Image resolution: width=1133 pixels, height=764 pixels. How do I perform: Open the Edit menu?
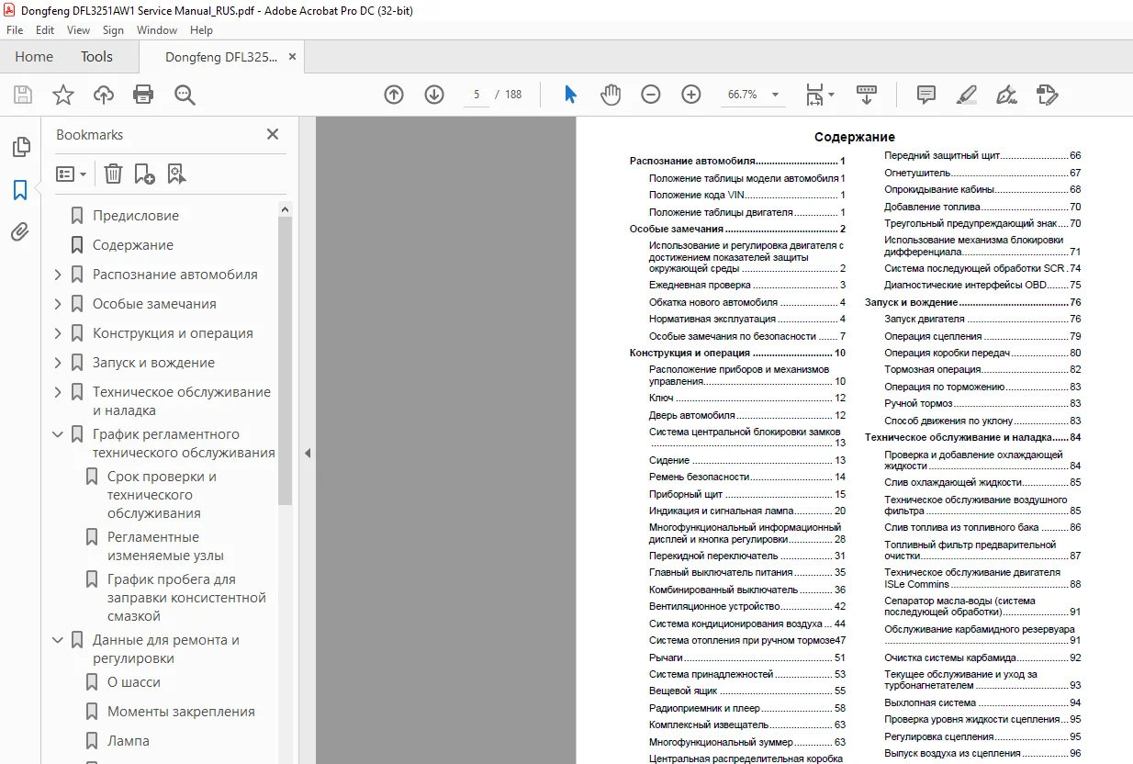coord(45,30)
